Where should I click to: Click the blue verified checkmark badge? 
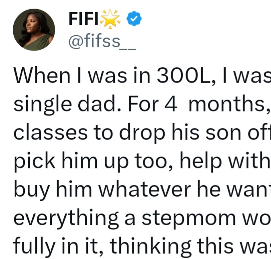point(133,19)
